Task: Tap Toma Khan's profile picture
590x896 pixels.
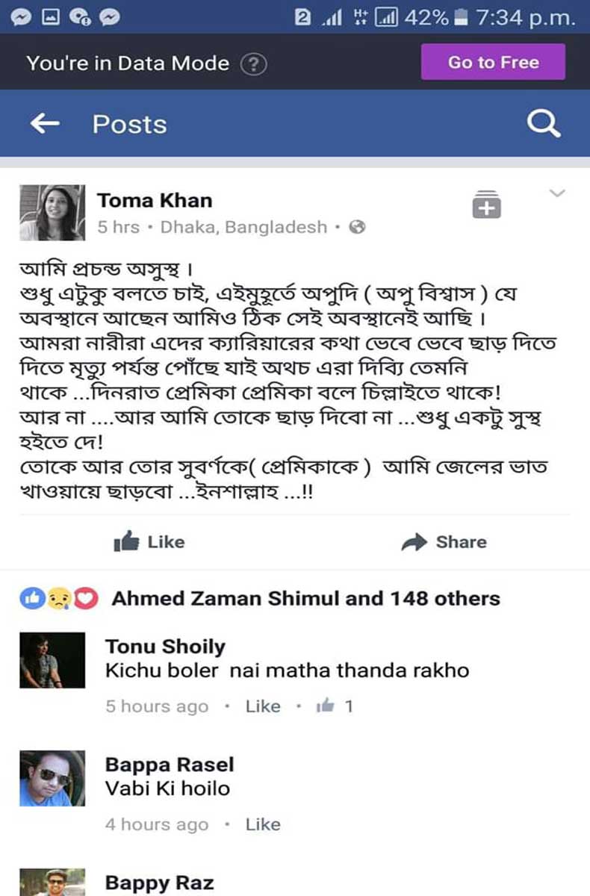Action: [x=52, y=213]
